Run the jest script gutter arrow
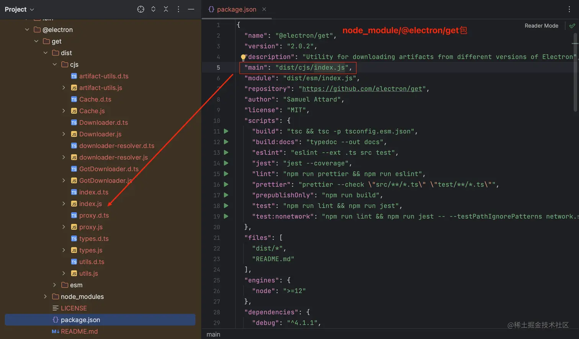The image size is (579, 339). [x=226, y=163]
